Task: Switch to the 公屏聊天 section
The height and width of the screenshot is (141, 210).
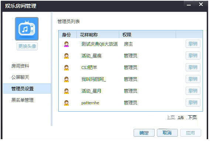Action: [x=20, y=77]
